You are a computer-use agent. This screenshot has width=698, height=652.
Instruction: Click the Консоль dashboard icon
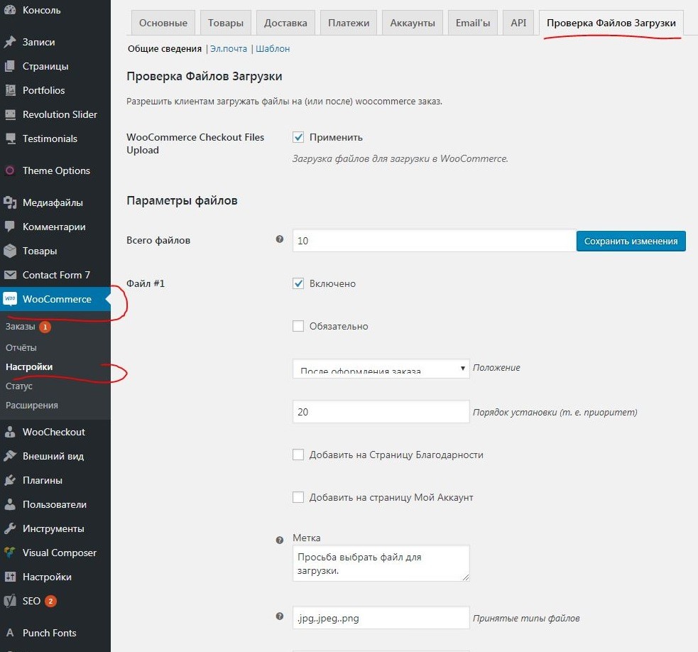tap(10, 10)
